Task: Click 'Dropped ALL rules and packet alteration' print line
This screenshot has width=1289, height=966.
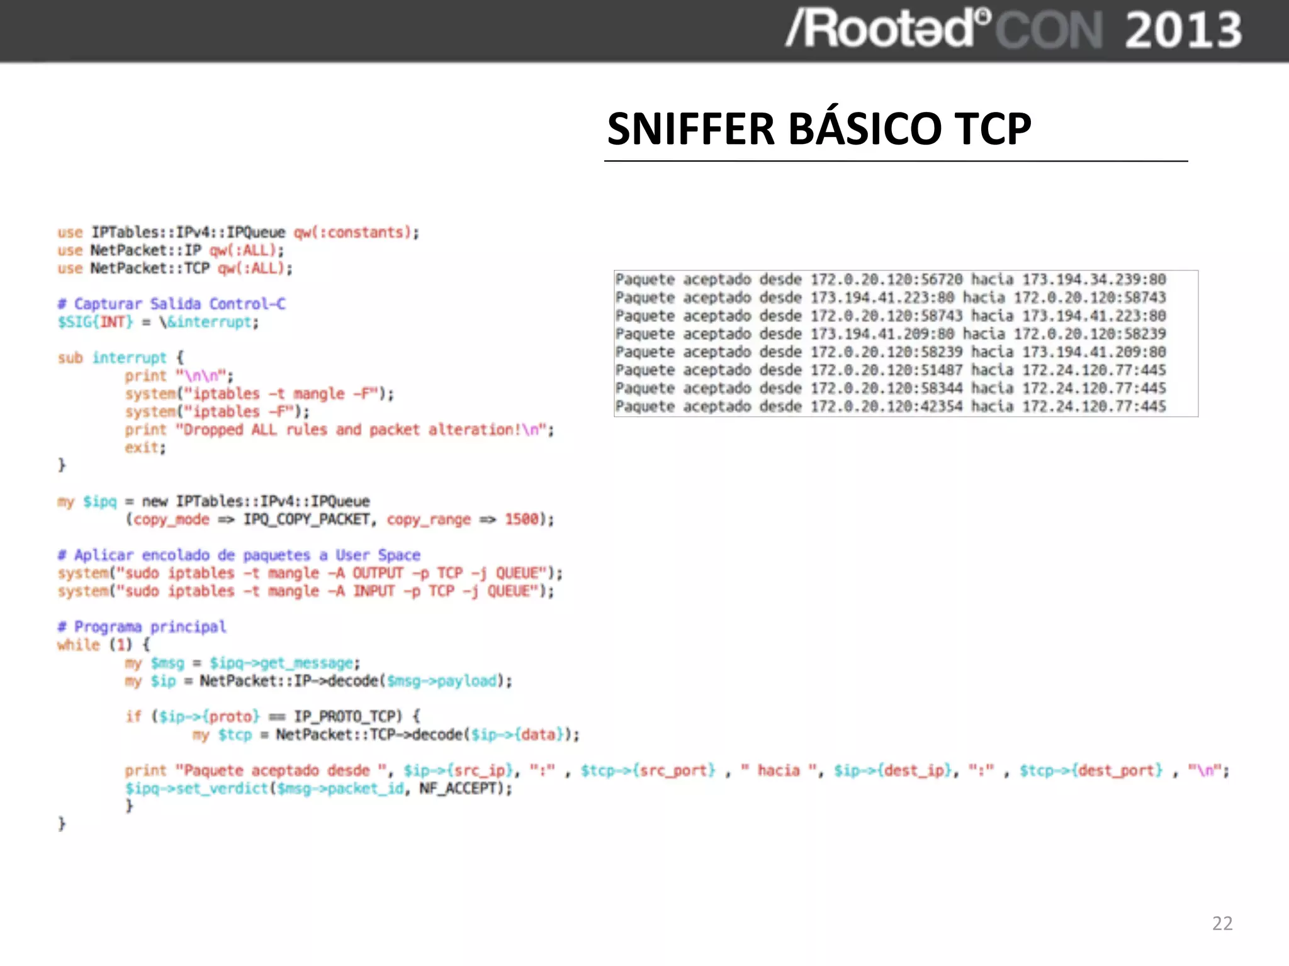Action: 339,430
